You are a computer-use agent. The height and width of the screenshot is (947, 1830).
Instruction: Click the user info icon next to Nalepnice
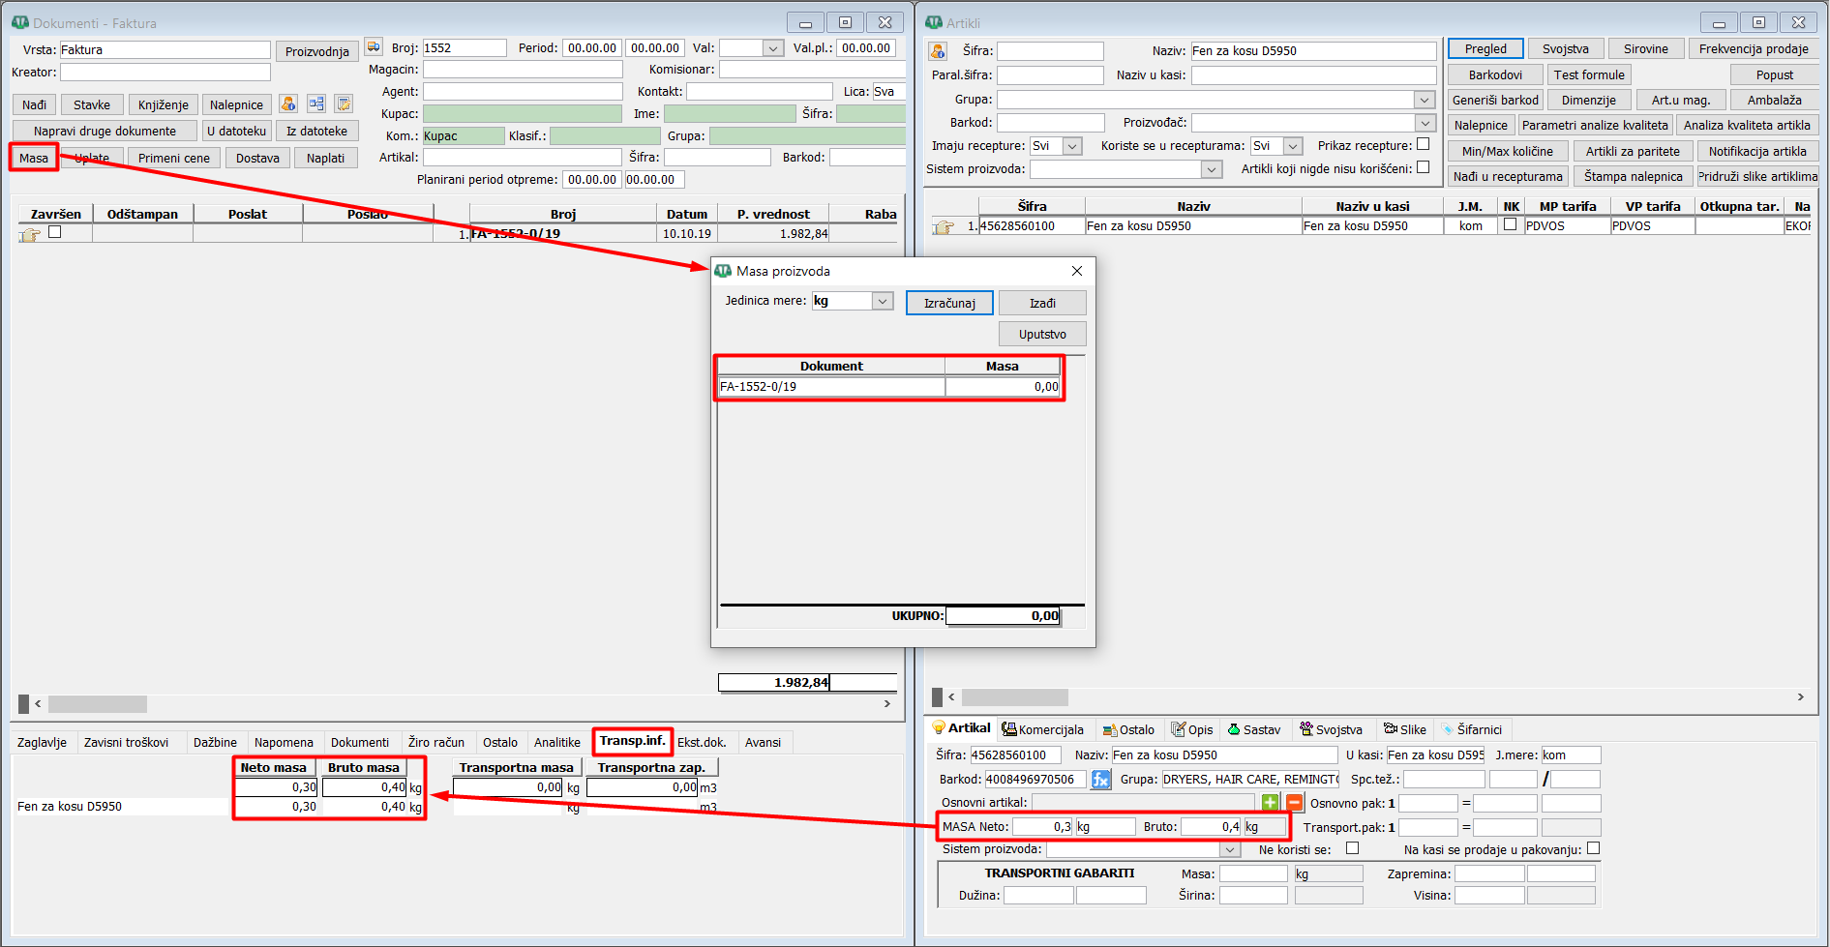coord(288,104)
